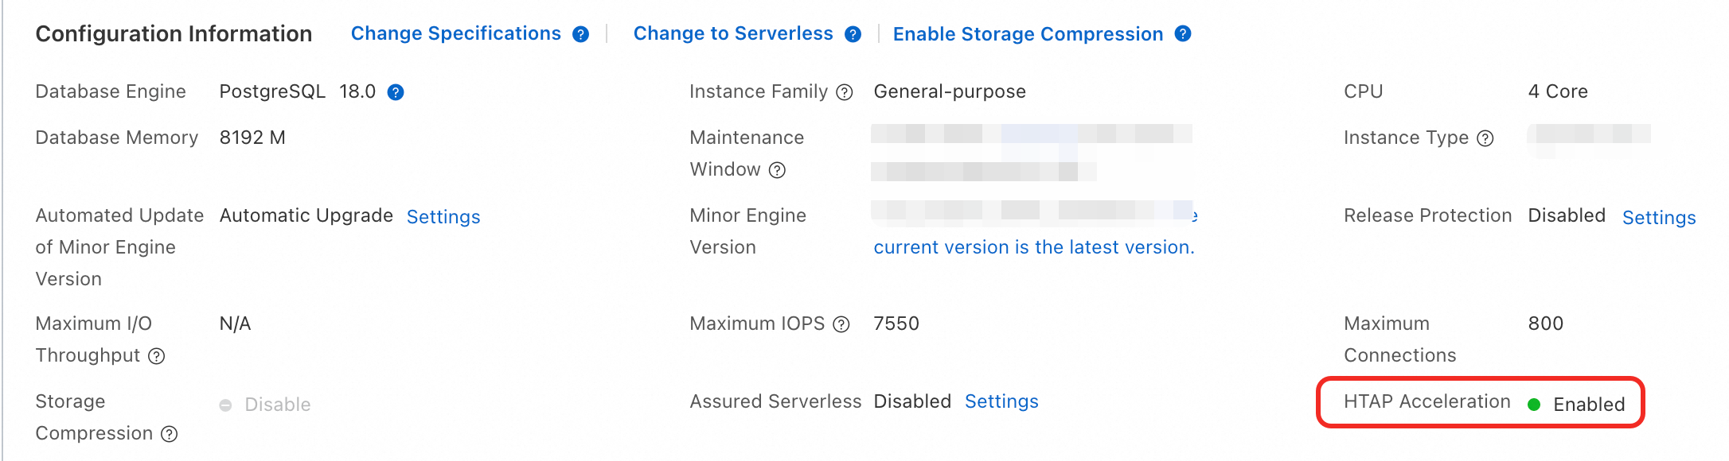Click question mark icon beside Maintenance Window
Viewport: 1729px width, 461px height.
(777, 170)
